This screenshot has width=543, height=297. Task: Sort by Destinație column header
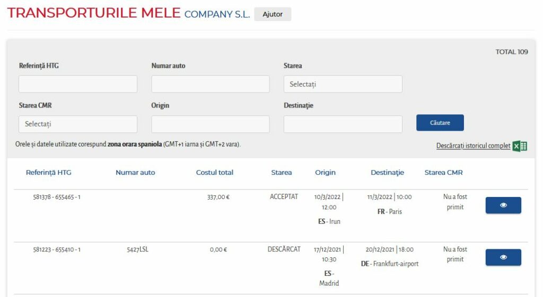(x=387, y=173)
